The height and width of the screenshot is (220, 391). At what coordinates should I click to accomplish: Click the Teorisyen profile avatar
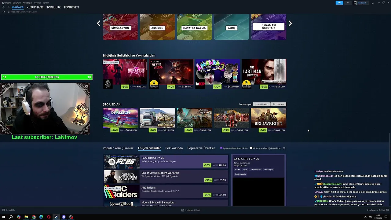355,3
